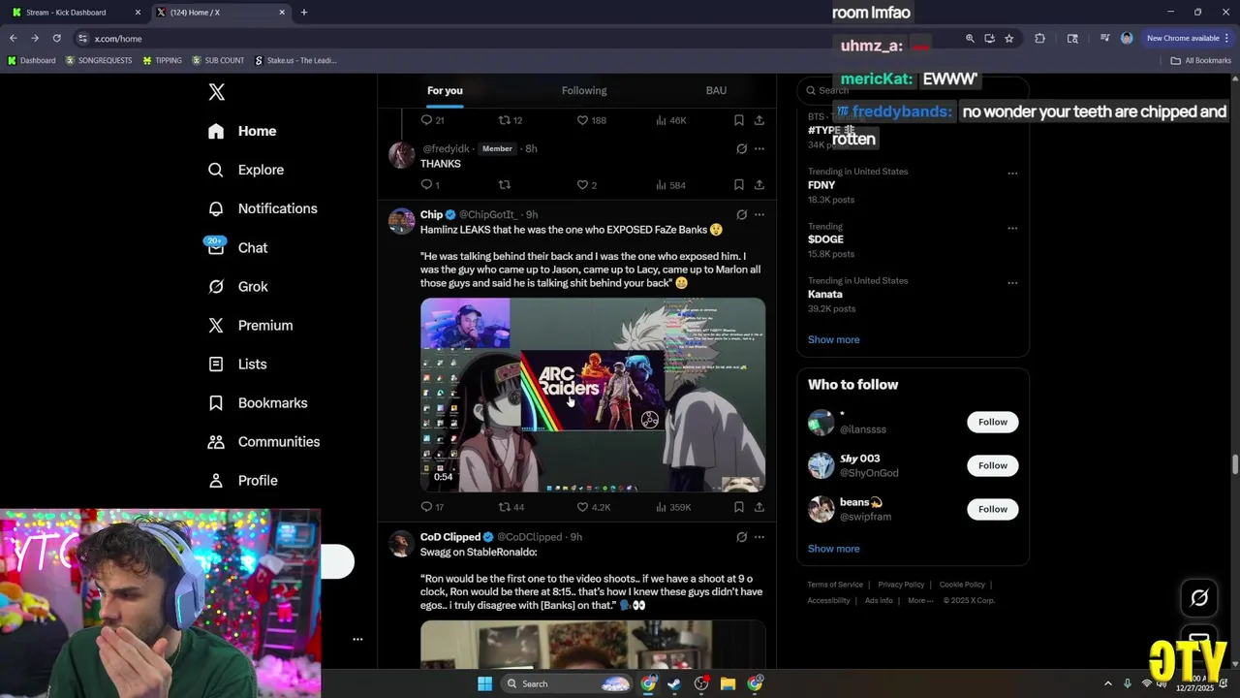Bookmark Chip's Hamlinz post
Screen dimensions: 1240x698
pyautogui.click(x=738, y=507)
